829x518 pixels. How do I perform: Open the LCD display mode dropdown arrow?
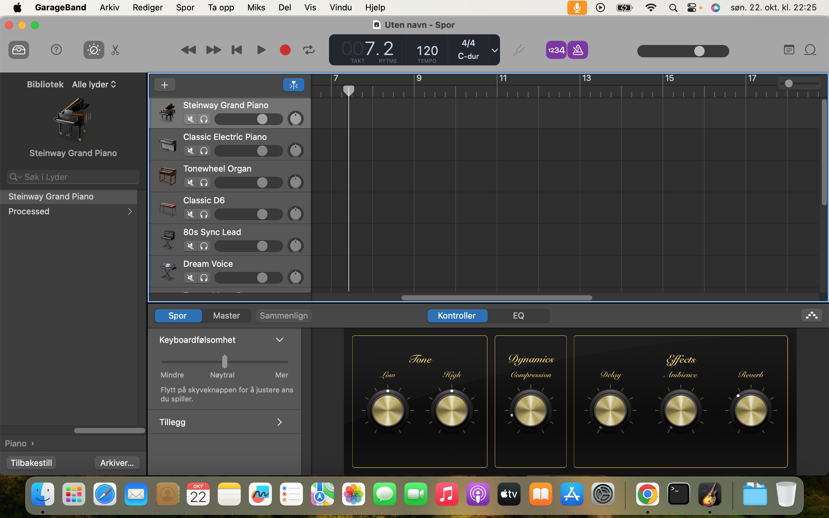point(494,51)
